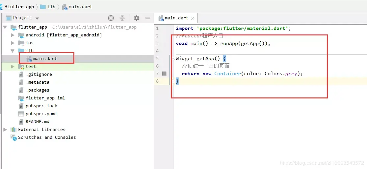Screen dimensions: 367x169
Task: Expand the test folder arrow
Action: pos(13,67)
